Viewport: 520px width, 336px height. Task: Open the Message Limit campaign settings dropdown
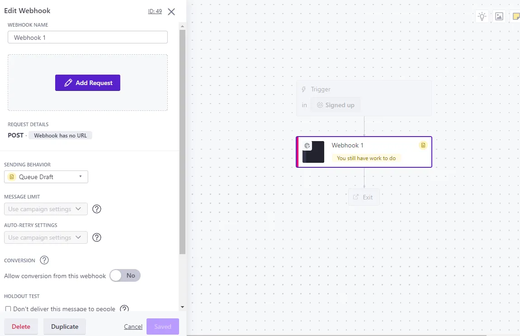(x=45, y=209)
